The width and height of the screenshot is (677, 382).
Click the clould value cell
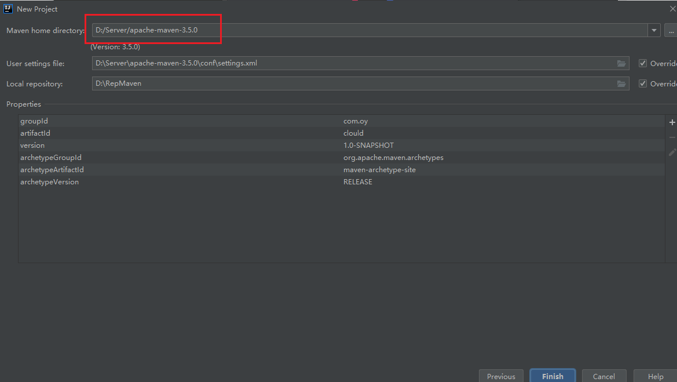(353, 133)
